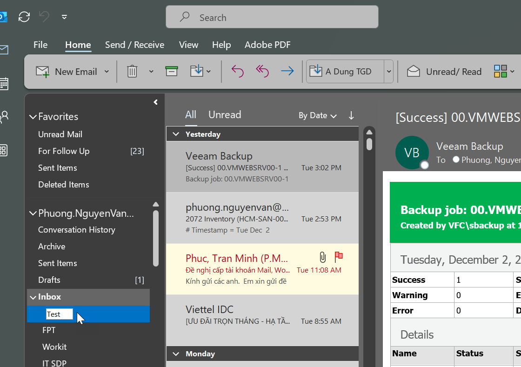Click the Send/Receive sync icon in title bar
This screenshot has width=521, height=367.
[x=24, y=17]
